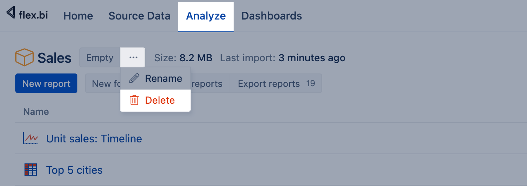Click the Sales cube icon
The height and width of the screenshot is (186, 527).
tap(24, 58)
